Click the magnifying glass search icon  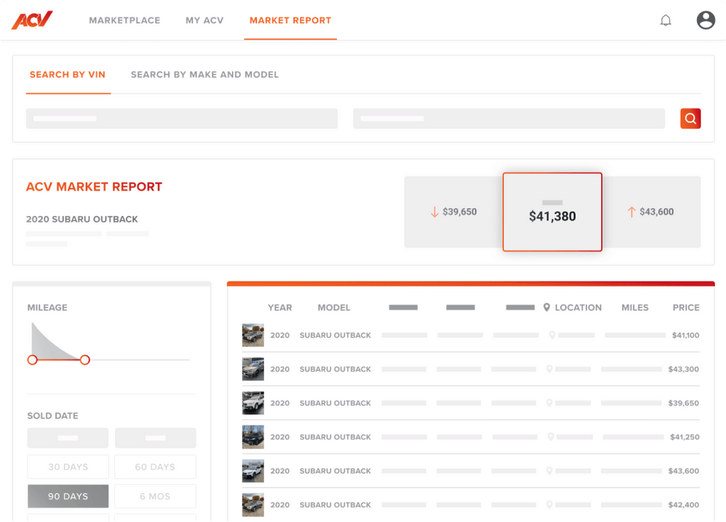point(690,118)
